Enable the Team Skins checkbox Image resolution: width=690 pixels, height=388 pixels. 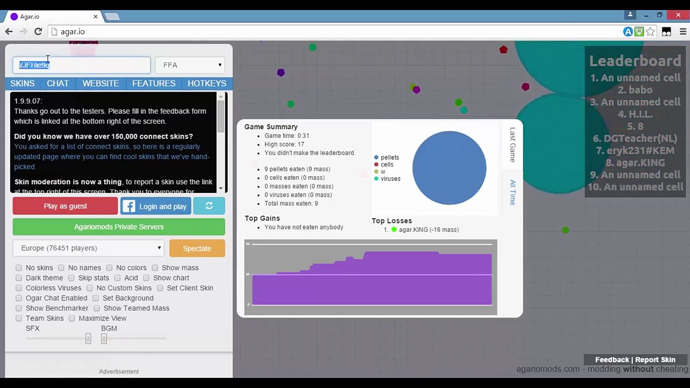19,318
